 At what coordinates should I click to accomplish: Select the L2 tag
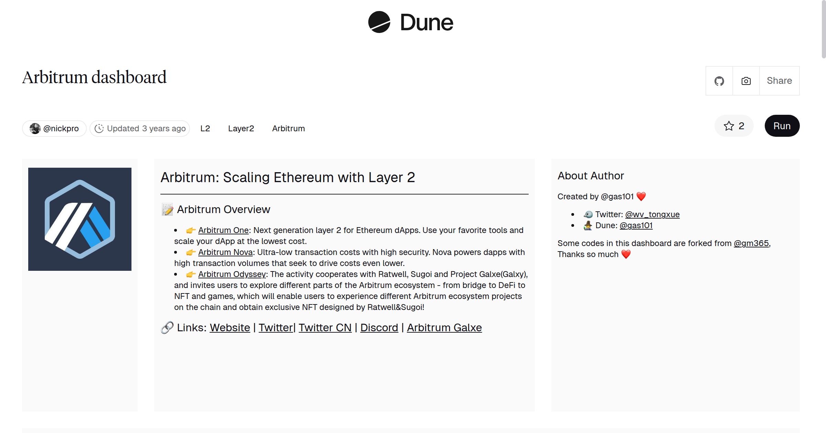(205, 128)
